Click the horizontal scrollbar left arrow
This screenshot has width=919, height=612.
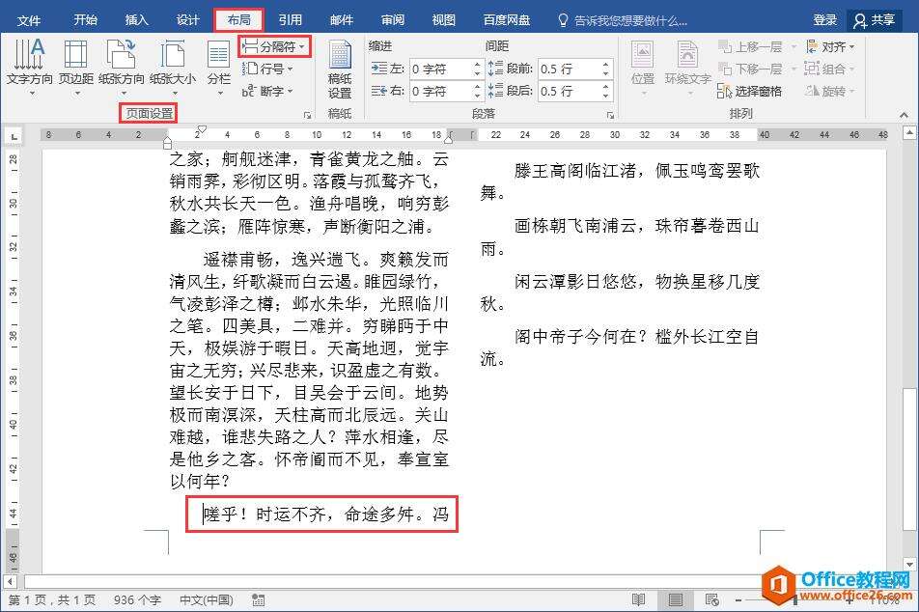[10, 581]
